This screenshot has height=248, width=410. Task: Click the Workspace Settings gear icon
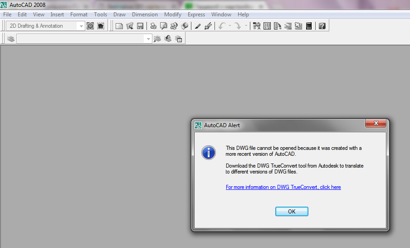coord(90,26)
